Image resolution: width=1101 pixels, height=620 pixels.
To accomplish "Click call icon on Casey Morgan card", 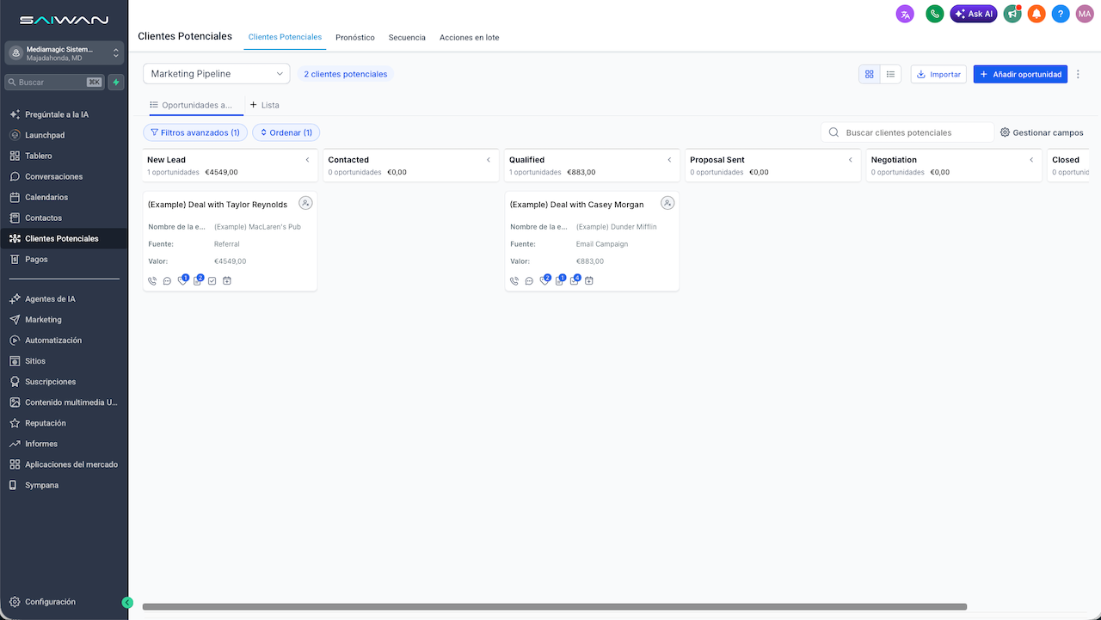I will pyautogui.click(x=515, y=281).
